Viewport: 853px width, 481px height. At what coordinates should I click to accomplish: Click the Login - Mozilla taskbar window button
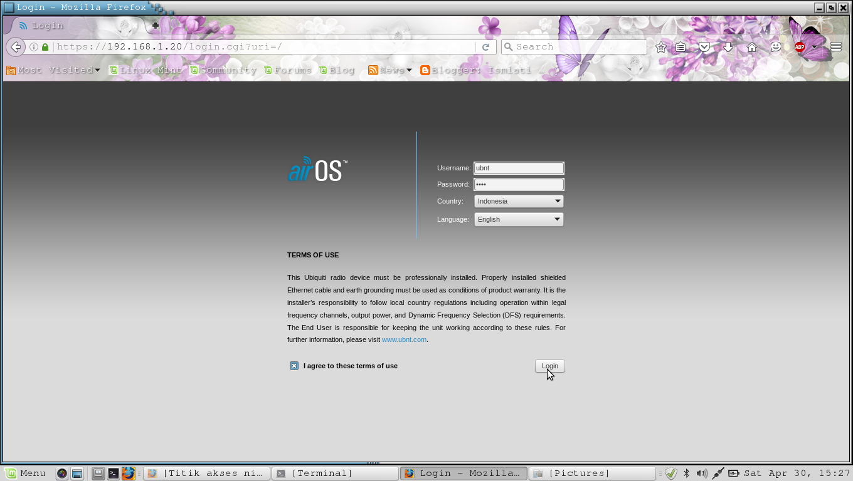point(464,473)
